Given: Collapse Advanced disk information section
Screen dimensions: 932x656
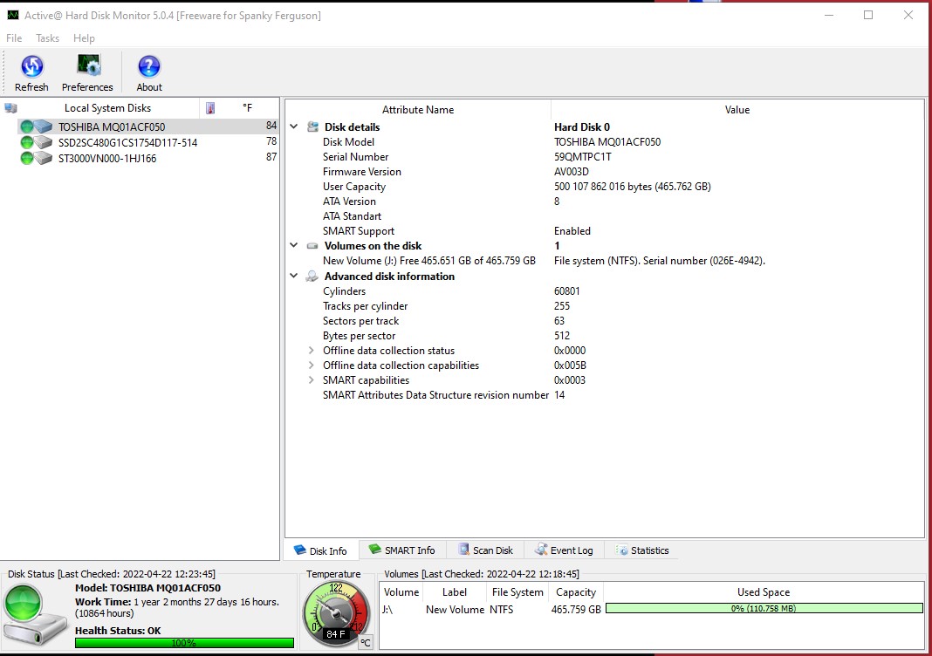Looking at the screenshot, I should 294,277.
